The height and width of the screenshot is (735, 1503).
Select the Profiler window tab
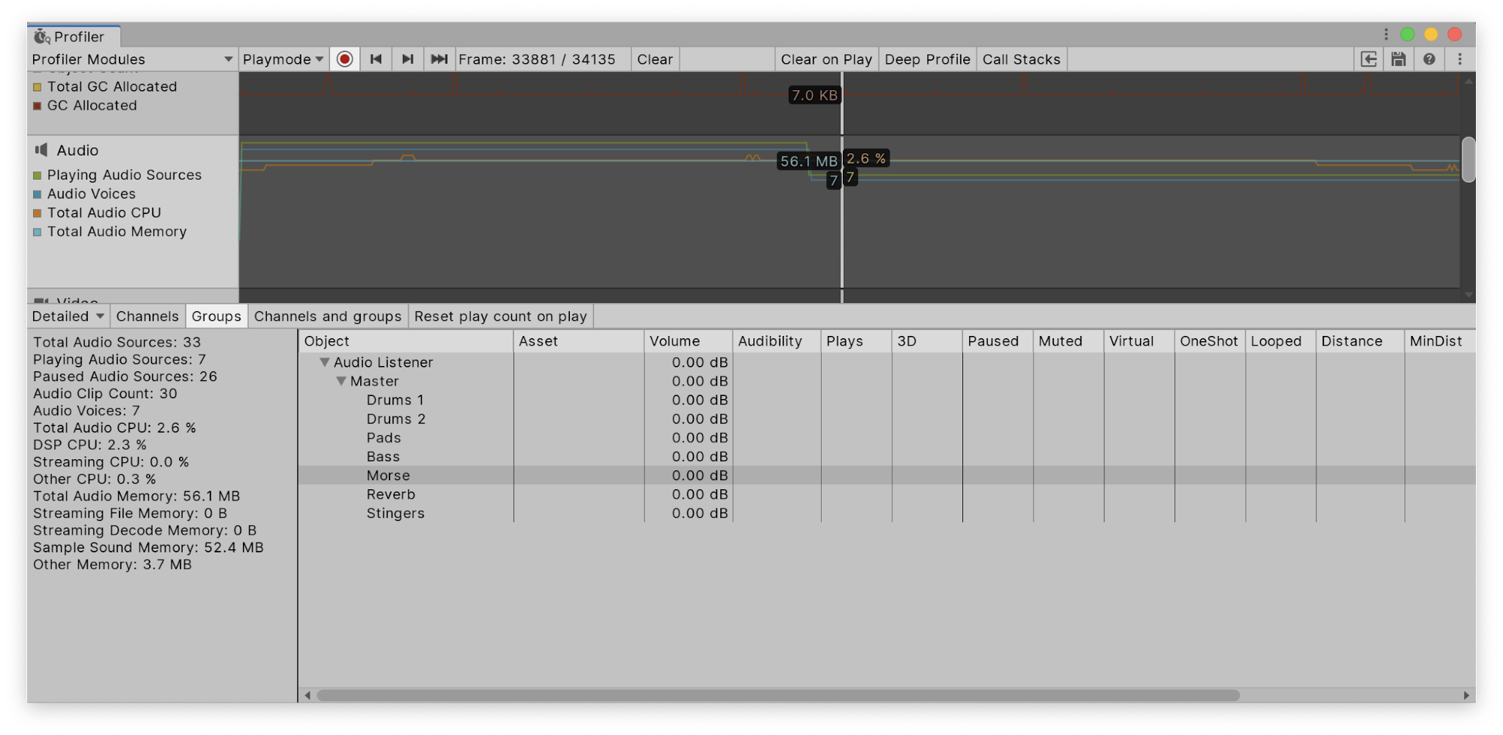(74, 37)
